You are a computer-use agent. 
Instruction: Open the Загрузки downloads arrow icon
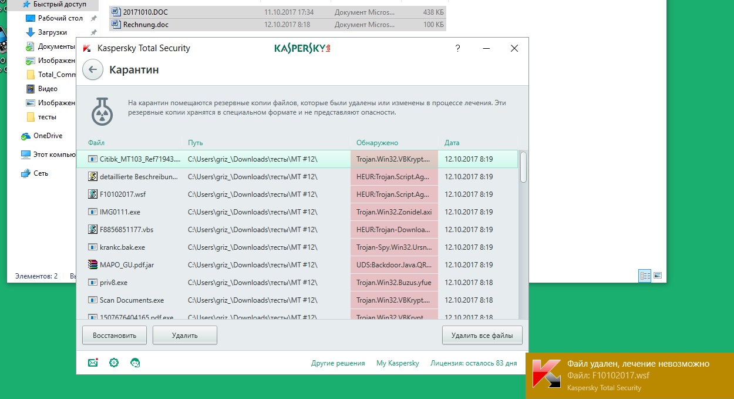[x=31, y=32]
